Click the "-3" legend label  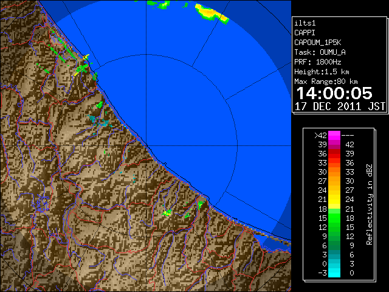tap(322, 273)
